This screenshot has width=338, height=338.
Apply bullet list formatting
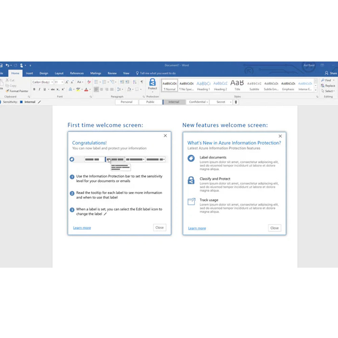tap(96, 82)
